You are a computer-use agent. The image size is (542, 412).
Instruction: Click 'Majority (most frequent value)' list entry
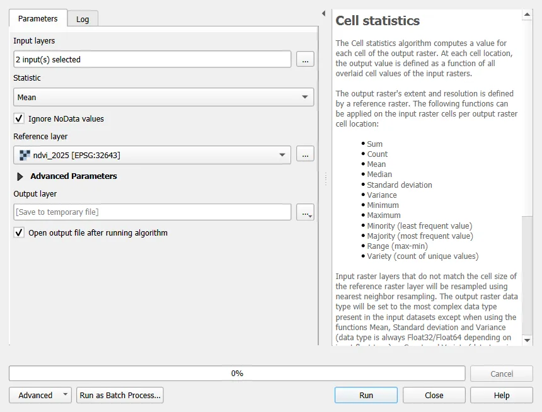[420, 236]
